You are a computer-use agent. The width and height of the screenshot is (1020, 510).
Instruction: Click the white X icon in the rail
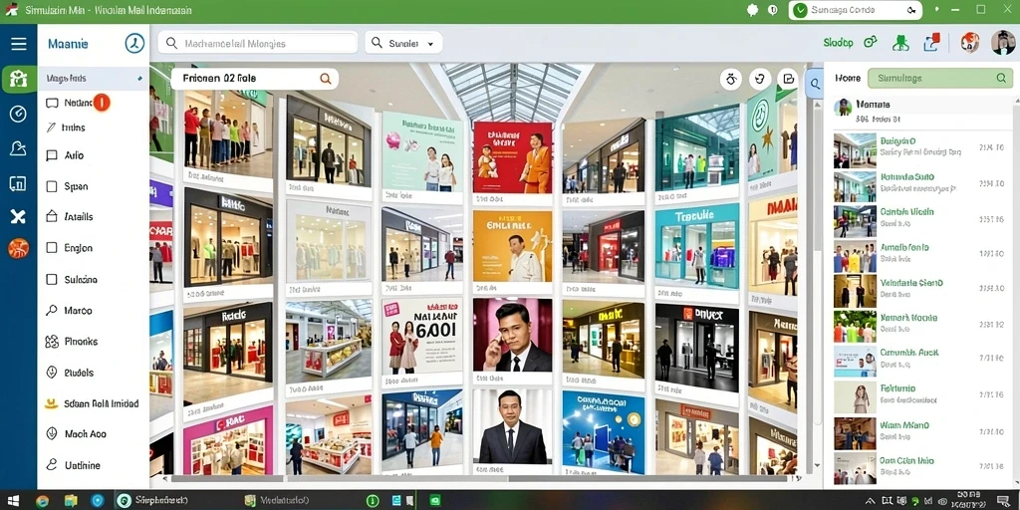pyautogui.click(x=18, y=216)
